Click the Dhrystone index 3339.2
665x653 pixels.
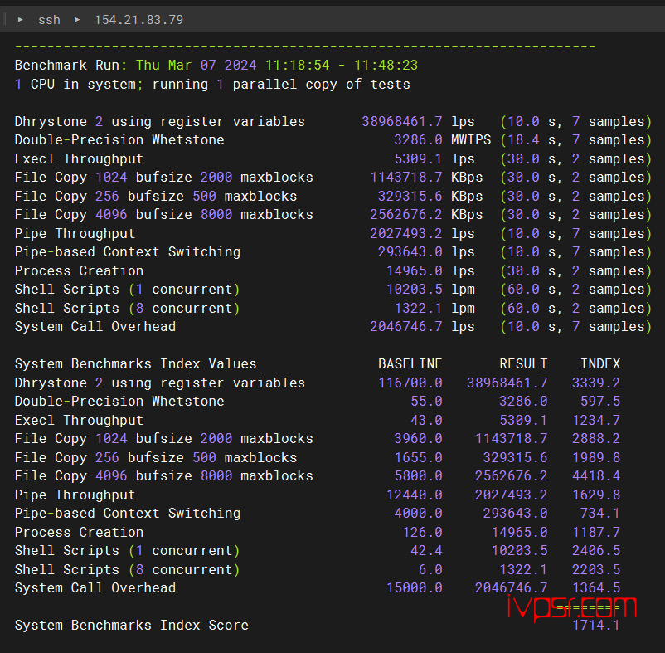(596, 383)
